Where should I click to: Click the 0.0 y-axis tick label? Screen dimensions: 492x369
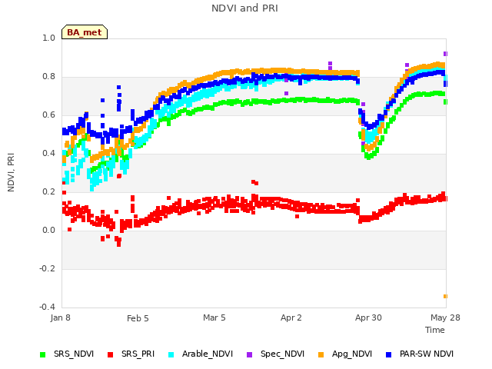[x=48, y=231]
